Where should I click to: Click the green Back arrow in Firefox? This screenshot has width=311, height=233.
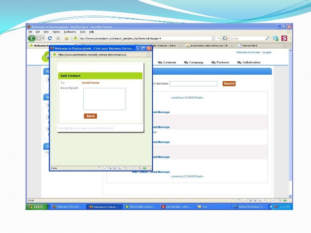[32, 38]
